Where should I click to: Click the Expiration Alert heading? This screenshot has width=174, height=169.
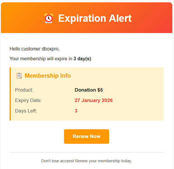(95, 18)
